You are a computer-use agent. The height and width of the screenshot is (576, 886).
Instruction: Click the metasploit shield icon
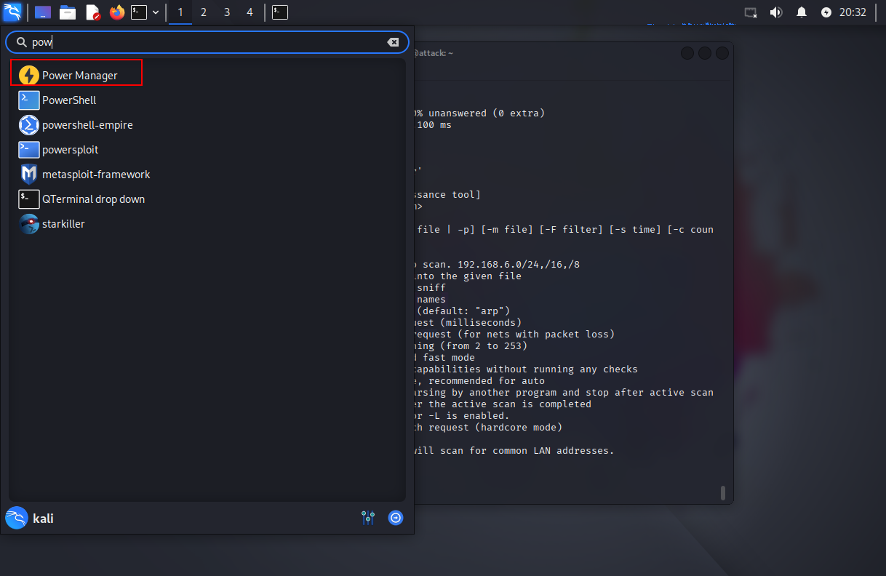(x=28, y=175)
